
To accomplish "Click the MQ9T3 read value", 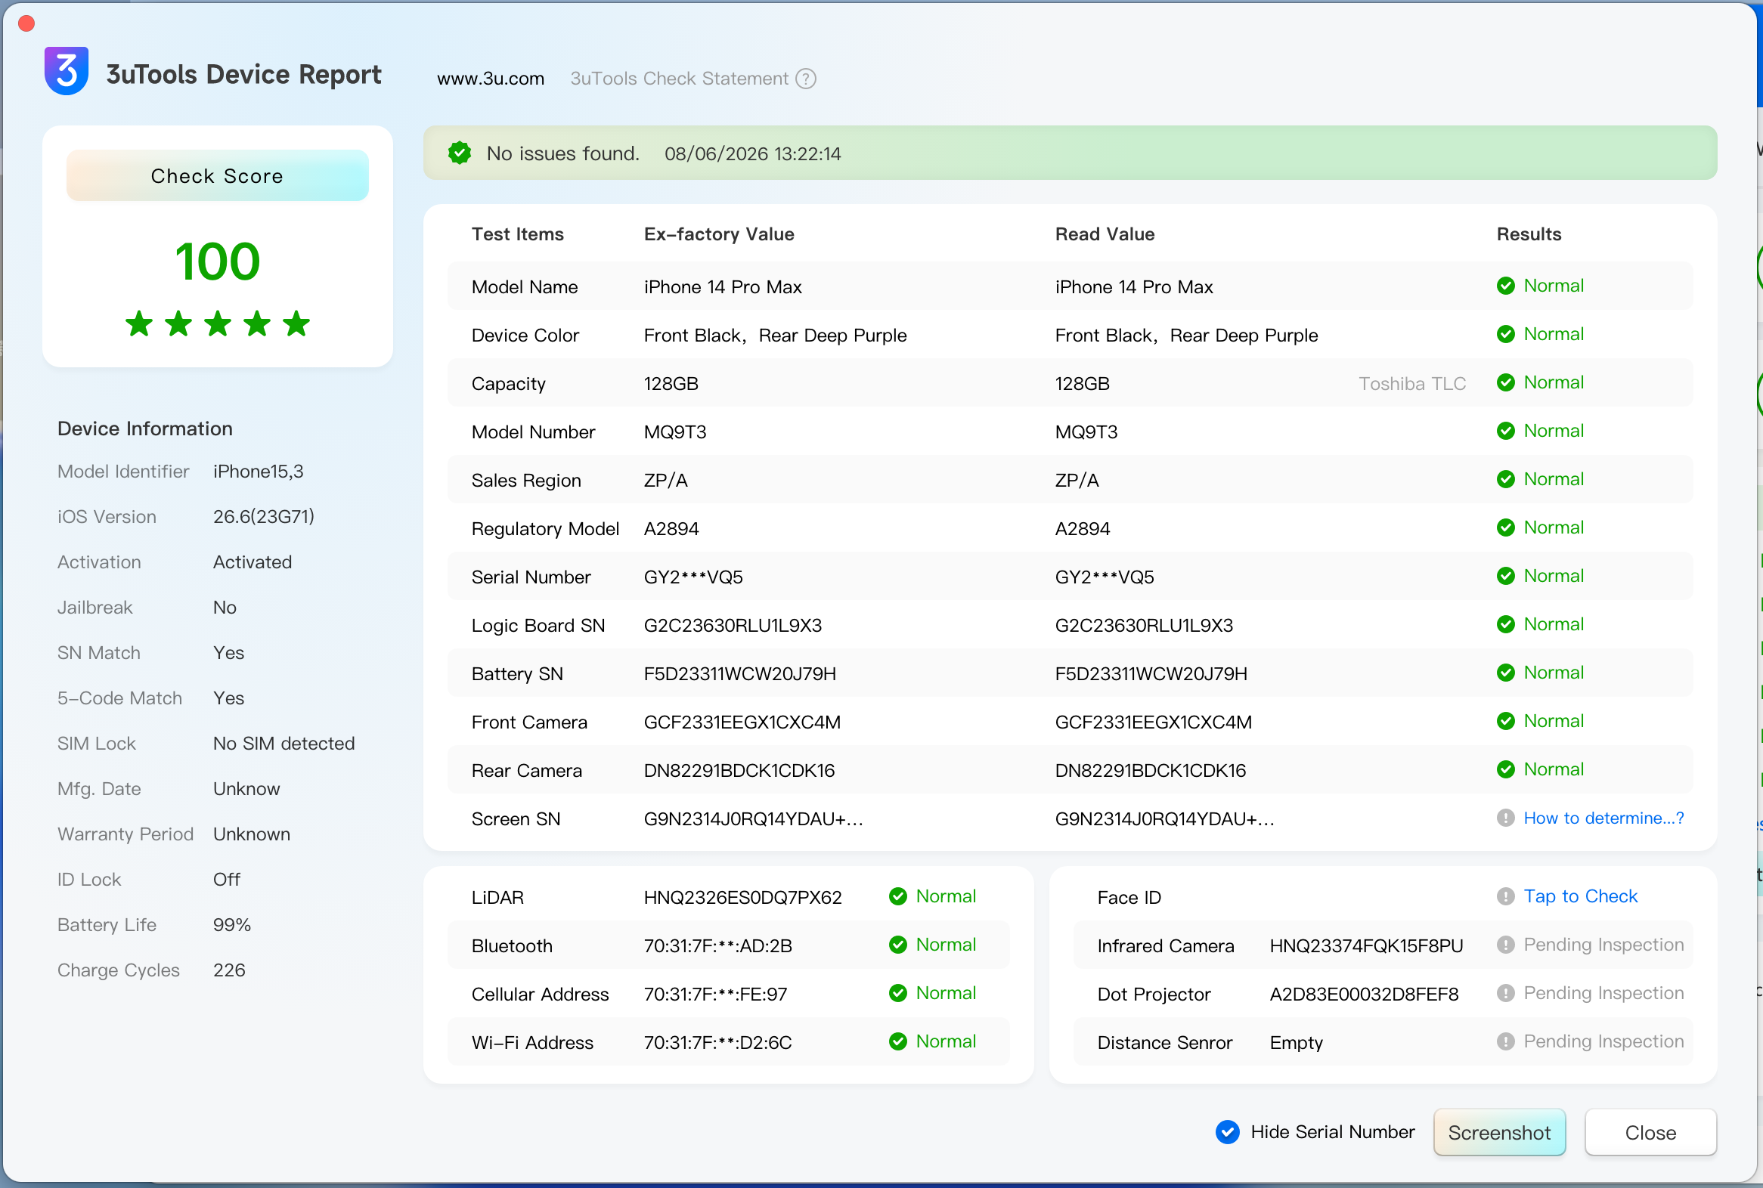I will [x=1086, y=432].
